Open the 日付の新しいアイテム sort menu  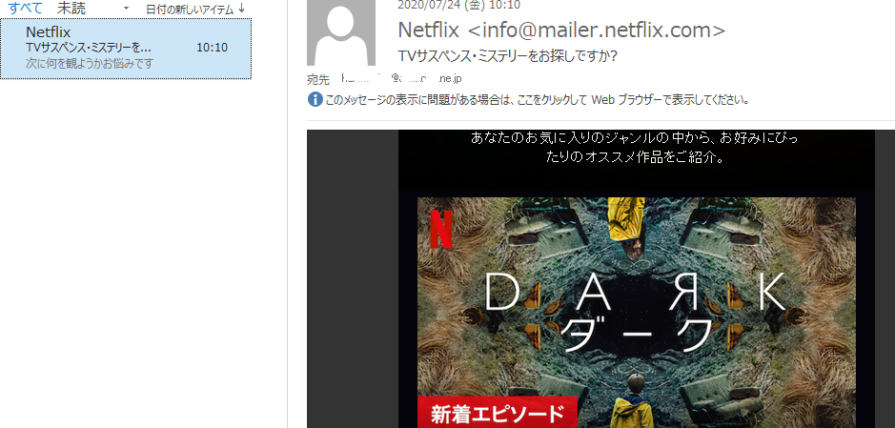190,10
